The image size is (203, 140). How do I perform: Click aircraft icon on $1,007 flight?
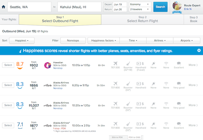pyautogui.click(x=115, y=104)
